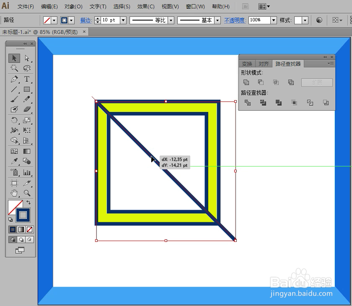Open Pathfinder panel options menu
This screenshot has width=352, height=306.
click(331, 64)
